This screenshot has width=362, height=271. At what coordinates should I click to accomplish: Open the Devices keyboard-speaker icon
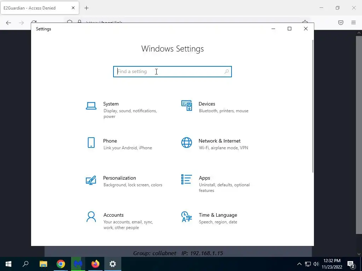[187, 106]
